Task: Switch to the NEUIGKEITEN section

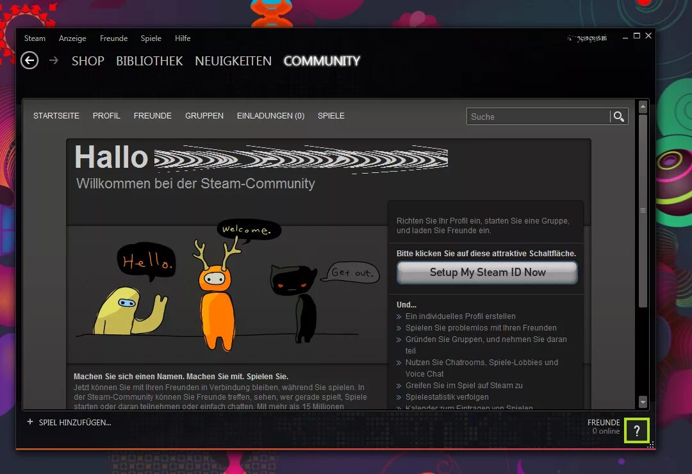Action: [233, 61]
